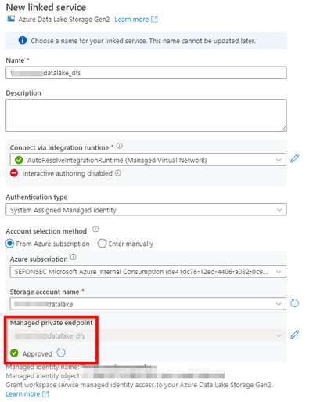Click the edit pencil beside integration runtime dropdown
Image resolution: width=313 pixels, height=402 pixels.
click(295, 158)
